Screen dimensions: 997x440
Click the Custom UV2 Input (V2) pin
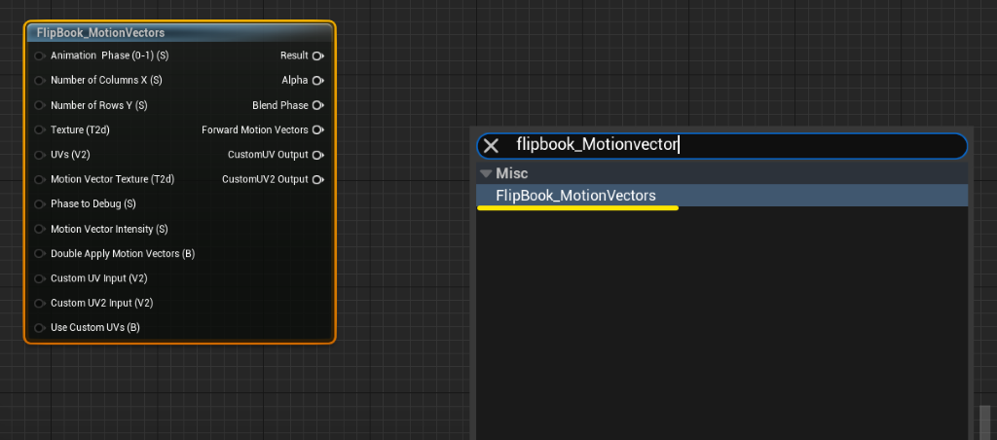click(x=39, y=304)
